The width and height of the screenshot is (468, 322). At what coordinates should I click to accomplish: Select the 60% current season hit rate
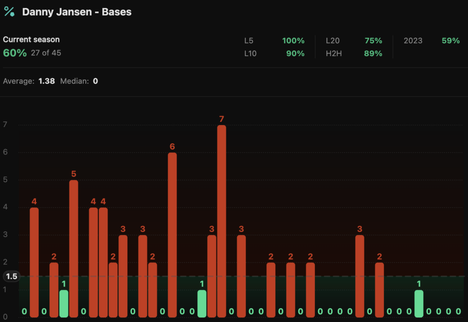coord(15,53)
